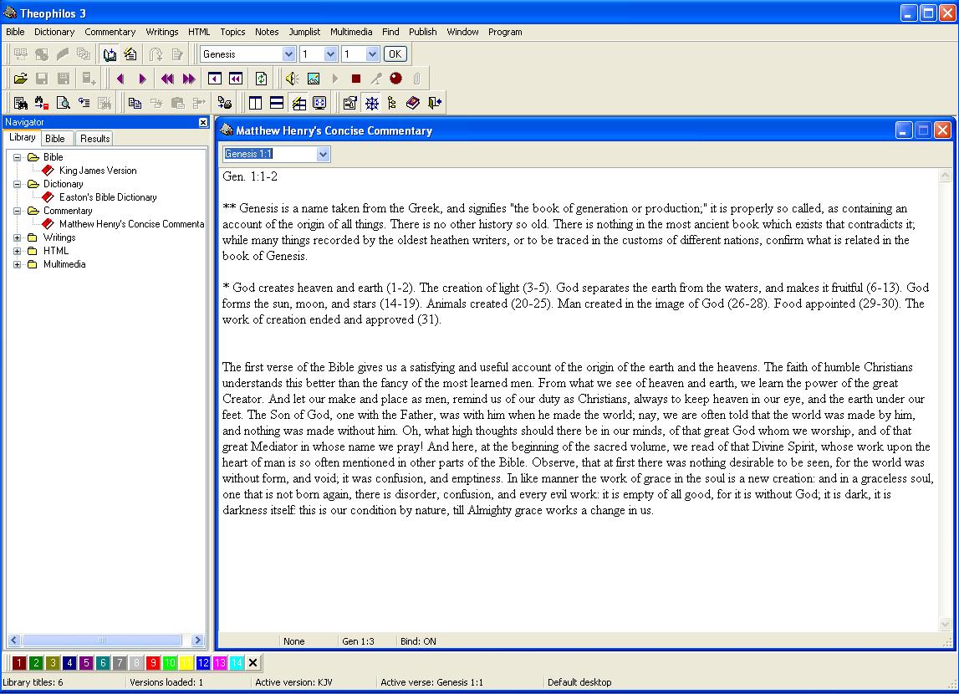Click the speaker sound icon
Image resolution: width=959 pixels, height=694 pixels.
[293, 79]
